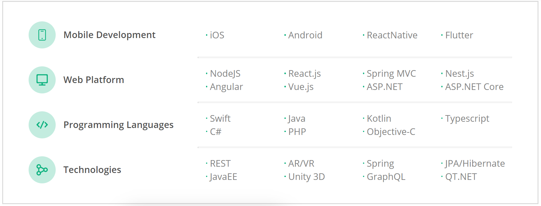Screen dimensions: 541x206
Task: Select the Unity 3D entry
Action: [306, 177]
